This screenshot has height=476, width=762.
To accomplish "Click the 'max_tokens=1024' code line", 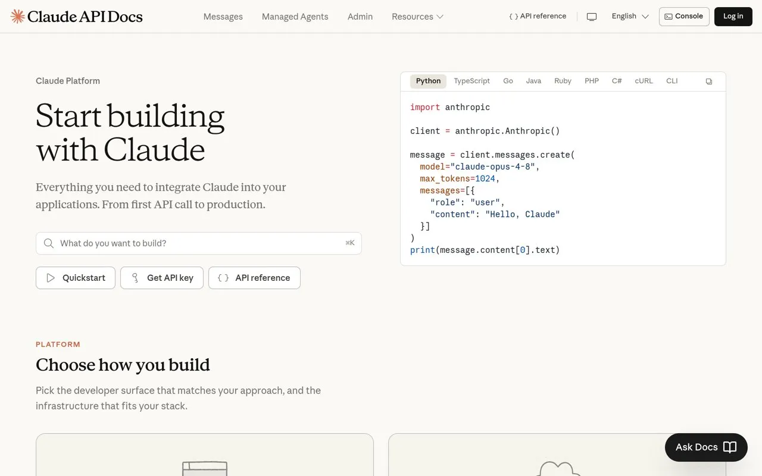I will 460,178.
